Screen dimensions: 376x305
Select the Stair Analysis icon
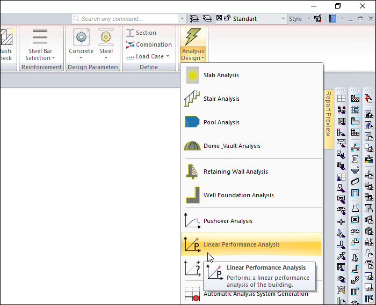click(192, 99)
